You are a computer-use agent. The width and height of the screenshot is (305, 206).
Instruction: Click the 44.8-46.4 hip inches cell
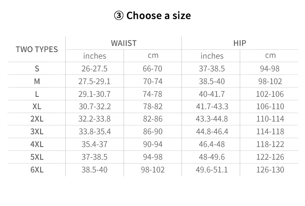(x=212, y=132)
